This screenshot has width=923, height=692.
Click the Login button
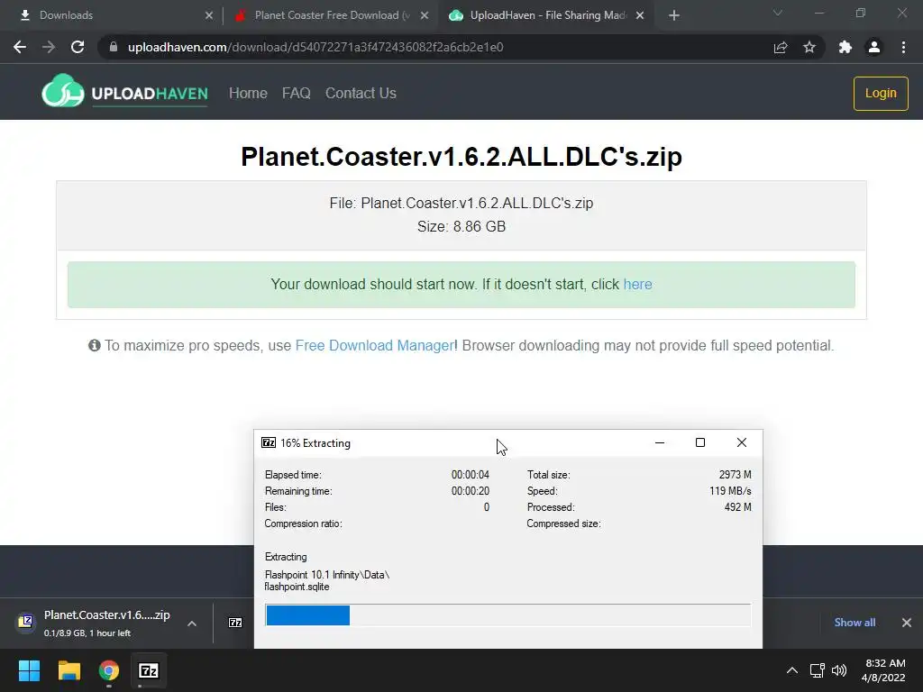pos(881,94)
